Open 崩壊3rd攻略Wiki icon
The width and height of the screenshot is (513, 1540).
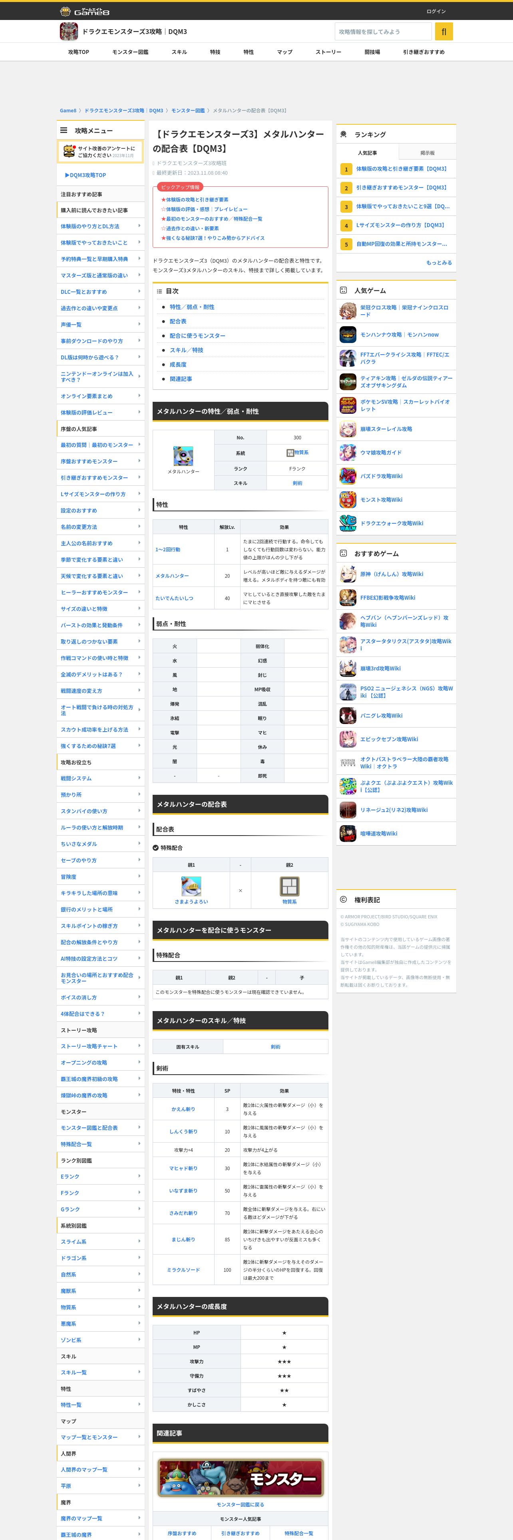pos(348,668)
